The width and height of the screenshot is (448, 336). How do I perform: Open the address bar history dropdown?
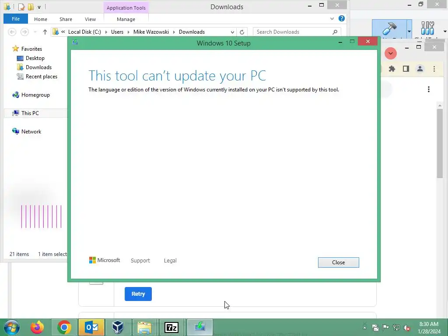232,32
